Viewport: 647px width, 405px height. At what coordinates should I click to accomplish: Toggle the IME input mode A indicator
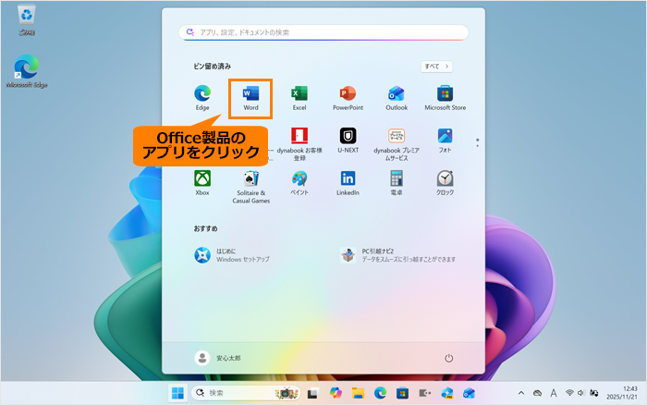tap(554, 393)
